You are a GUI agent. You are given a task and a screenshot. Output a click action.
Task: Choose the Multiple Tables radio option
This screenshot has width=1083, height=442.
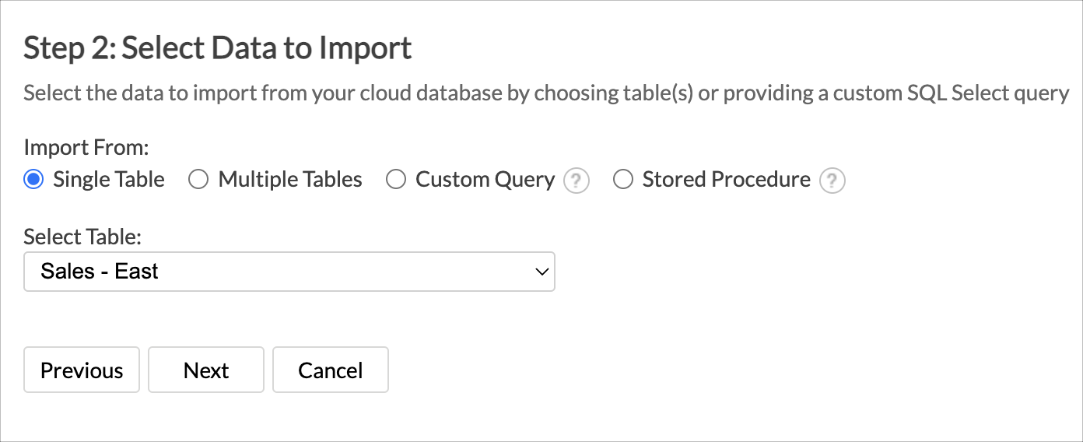pyautogui.click(x=199, y=180)
